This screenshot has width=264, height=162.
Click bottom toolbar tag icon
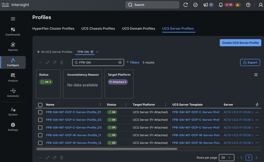pos(54,157)
